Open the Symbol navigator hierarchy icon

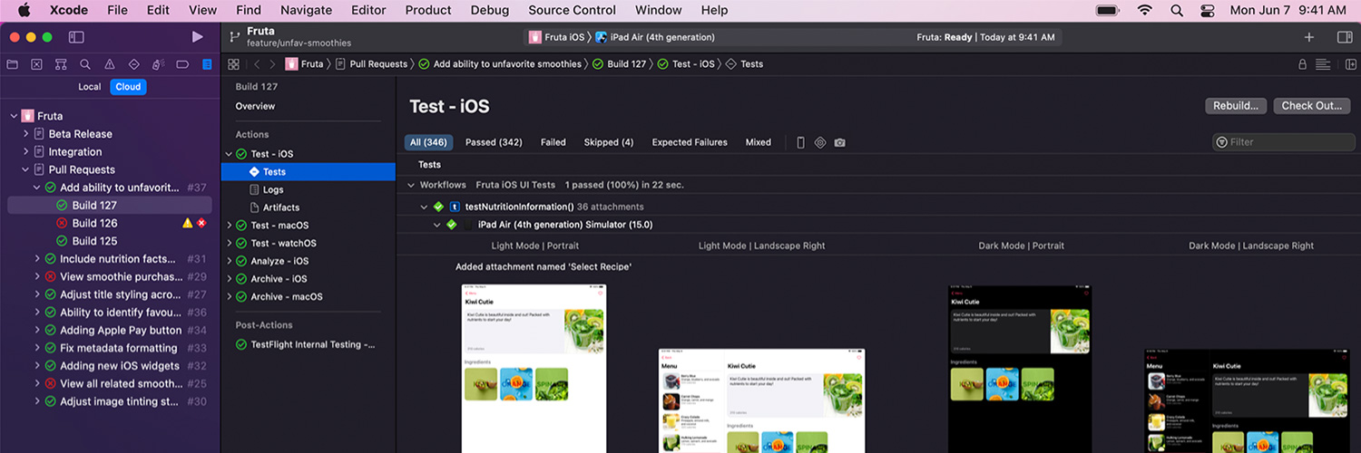[x=61, y=64]
